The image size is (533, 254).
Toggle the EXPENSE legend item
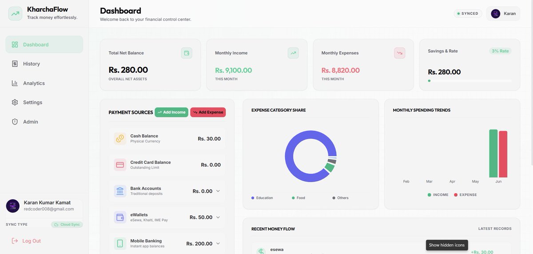(465, 195)
